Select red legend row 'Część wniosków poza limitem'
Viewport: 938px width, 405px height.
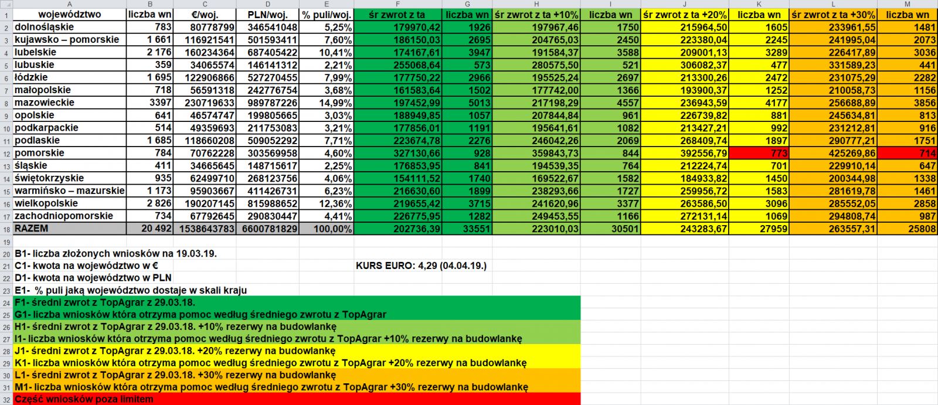(x=84, y=399)
